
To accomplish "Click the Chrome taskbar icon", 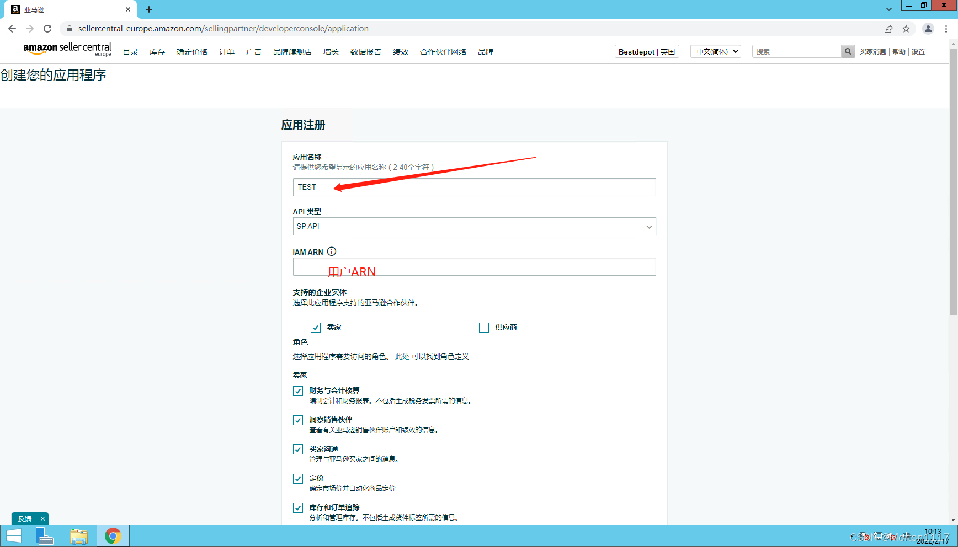I will 113,536.
